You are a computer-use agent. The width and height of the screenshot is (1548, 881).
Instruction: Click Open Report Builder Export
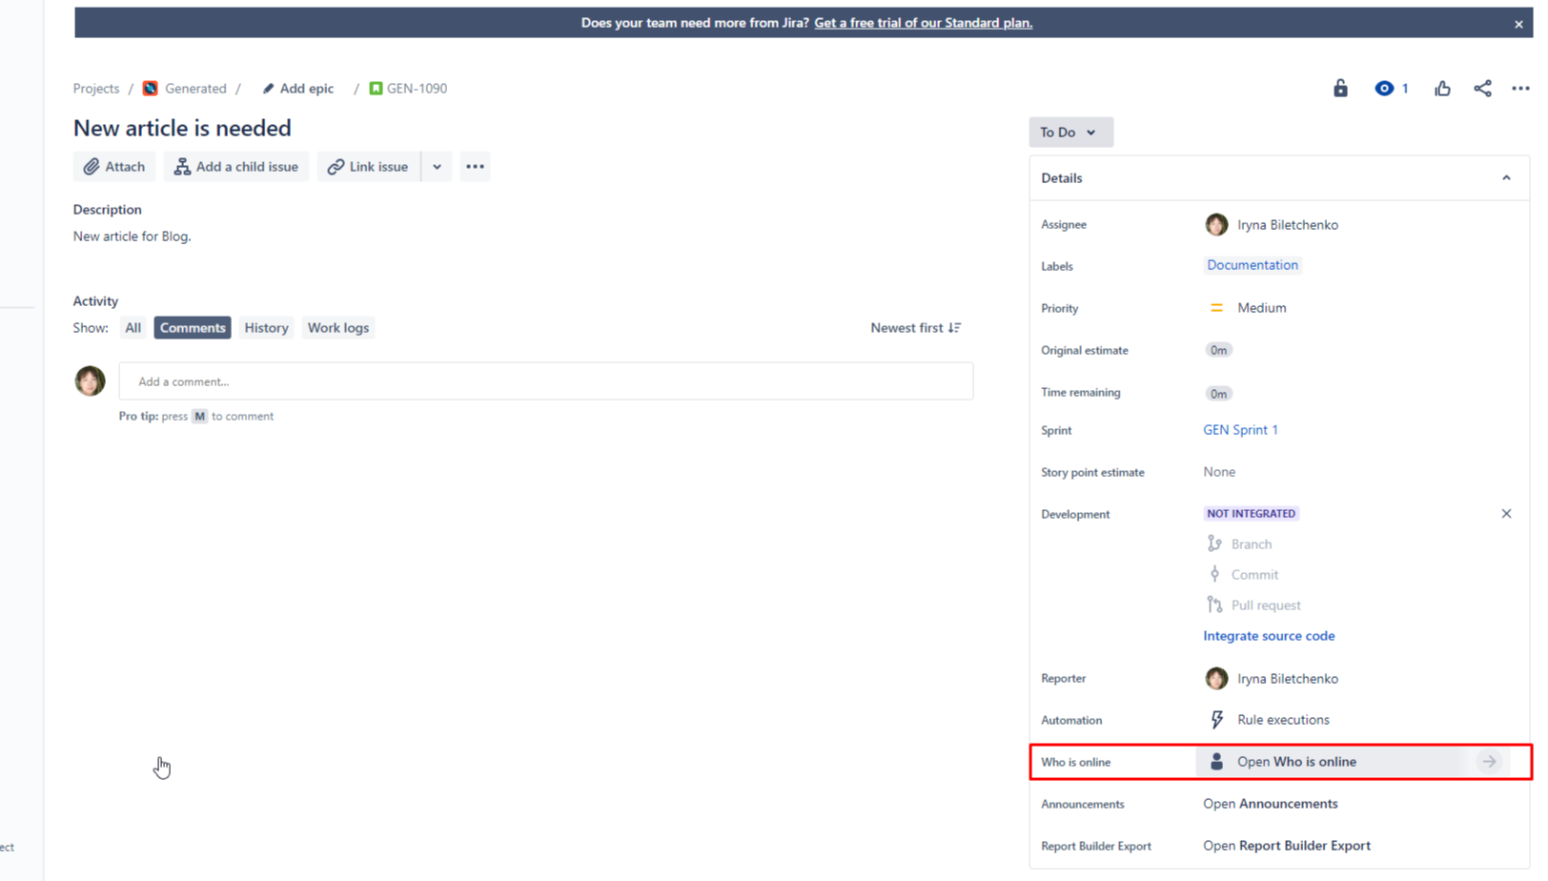[x=1287, y=846]
